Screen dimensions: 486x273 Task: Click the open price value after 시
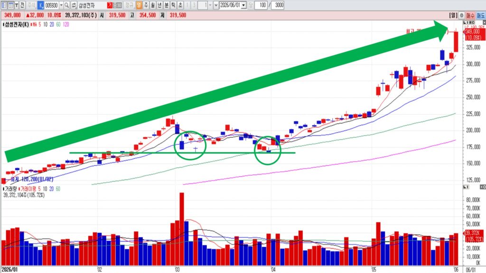point(117,15)
